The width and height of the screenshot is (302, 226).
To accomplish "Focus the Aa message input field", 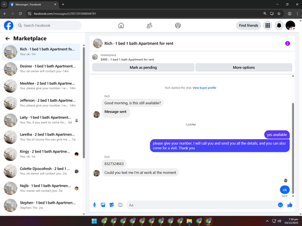I will click(201, 205).
